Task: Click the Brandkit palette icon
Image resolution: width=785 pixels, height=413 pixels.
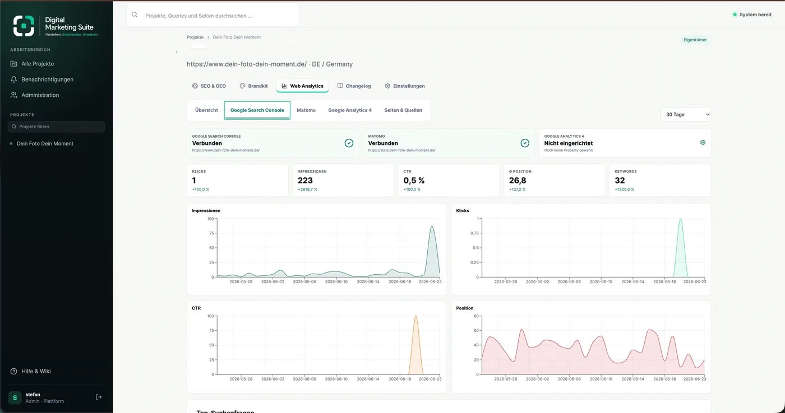Action: coord(243,86)
